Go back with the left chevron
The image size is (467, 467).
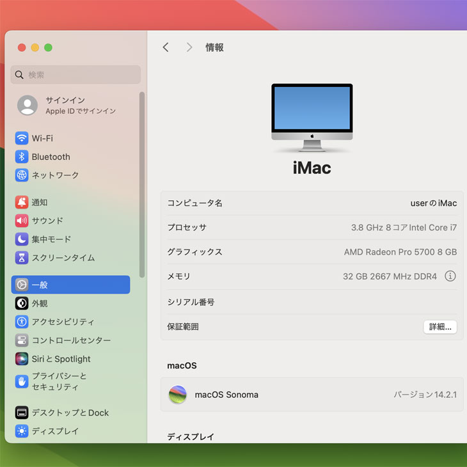[166, 47]
